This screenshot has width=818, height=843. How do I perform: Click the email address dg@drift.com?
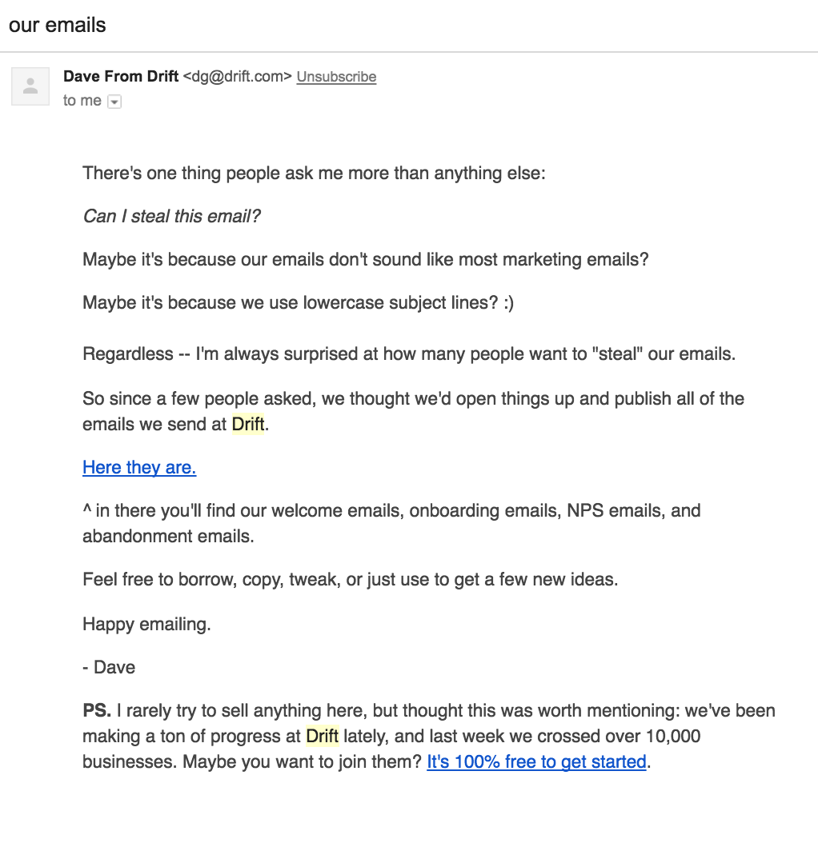point(238,76)
